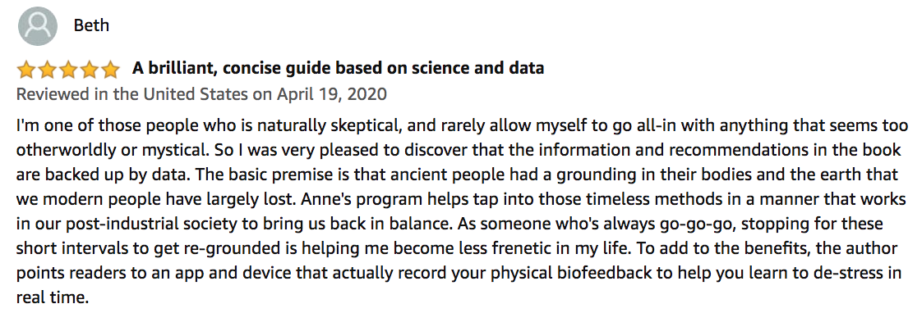Open reviewer name Beth's profile
This screenshot has width=922, height=313.
(91, 25)
